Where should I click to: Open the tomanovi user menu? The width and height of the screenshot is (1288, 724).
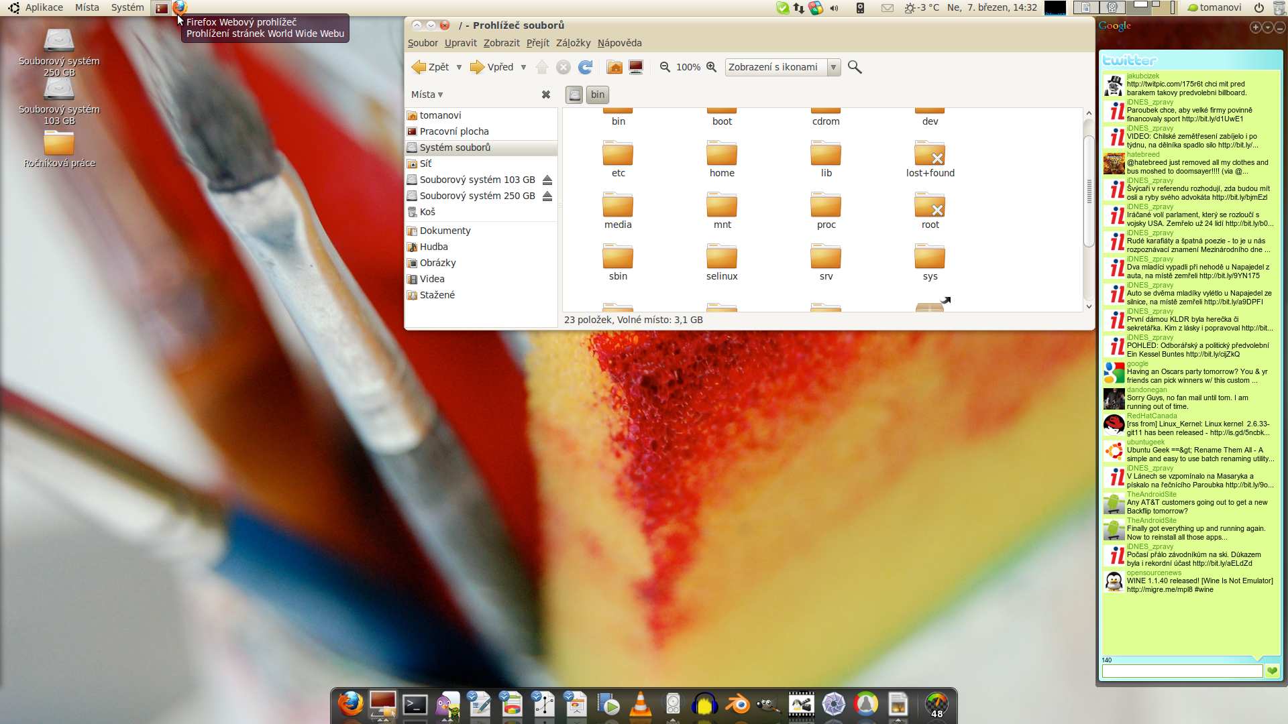coord(1214,8)
